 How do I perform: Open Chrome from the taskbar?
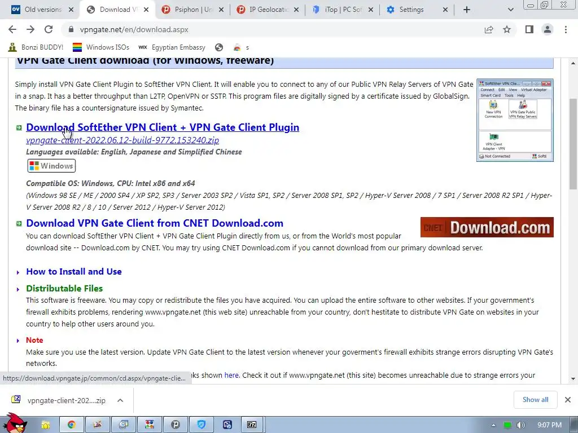[x=72, y=425]
